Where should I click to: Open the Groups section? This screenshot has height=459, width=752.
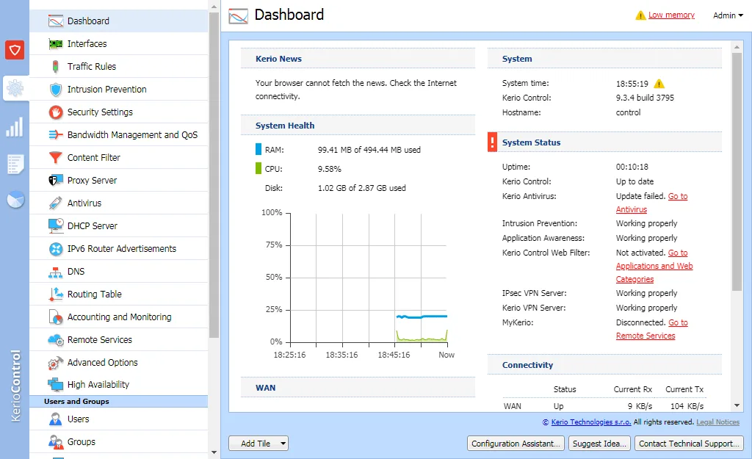[x=119, y=441]
